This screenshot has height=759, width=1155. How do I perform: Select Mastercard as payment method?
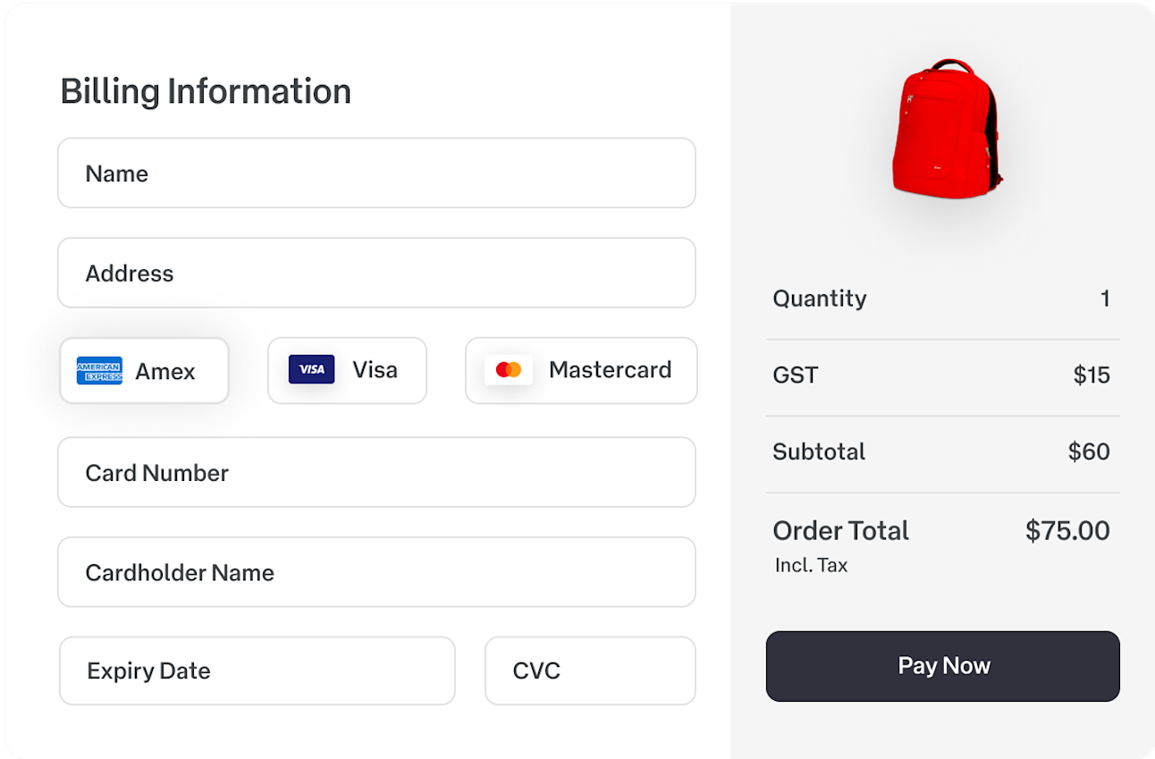point(581,370)
